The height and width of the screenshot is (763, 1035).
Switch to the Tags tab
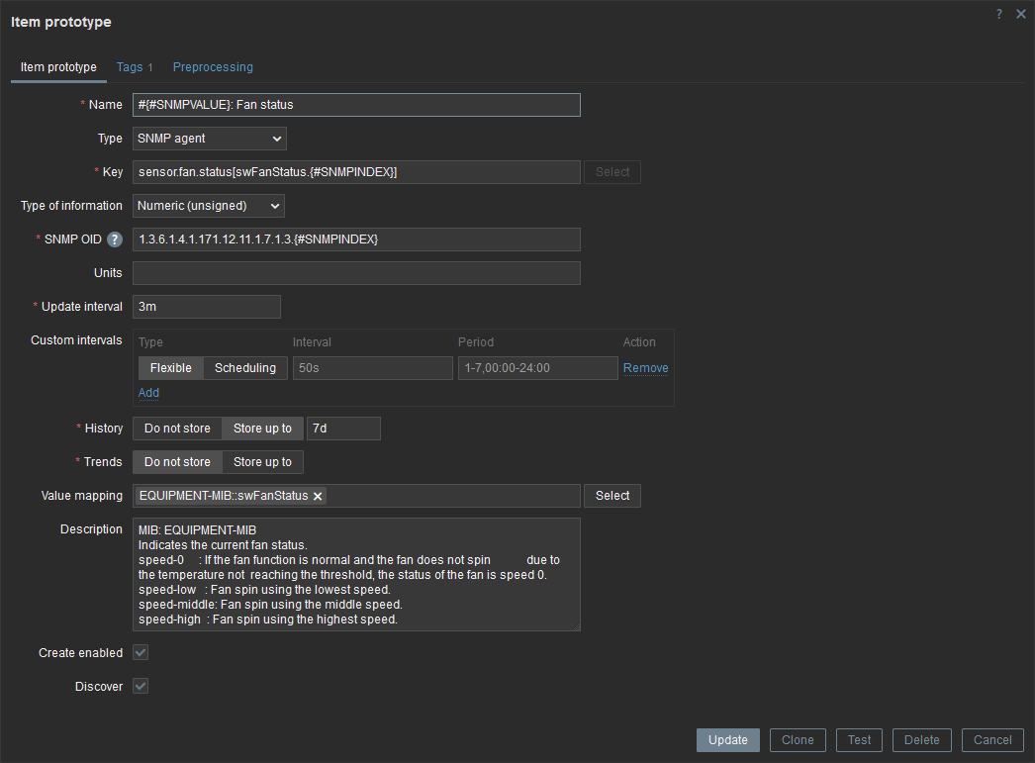[x=134, y=67]
